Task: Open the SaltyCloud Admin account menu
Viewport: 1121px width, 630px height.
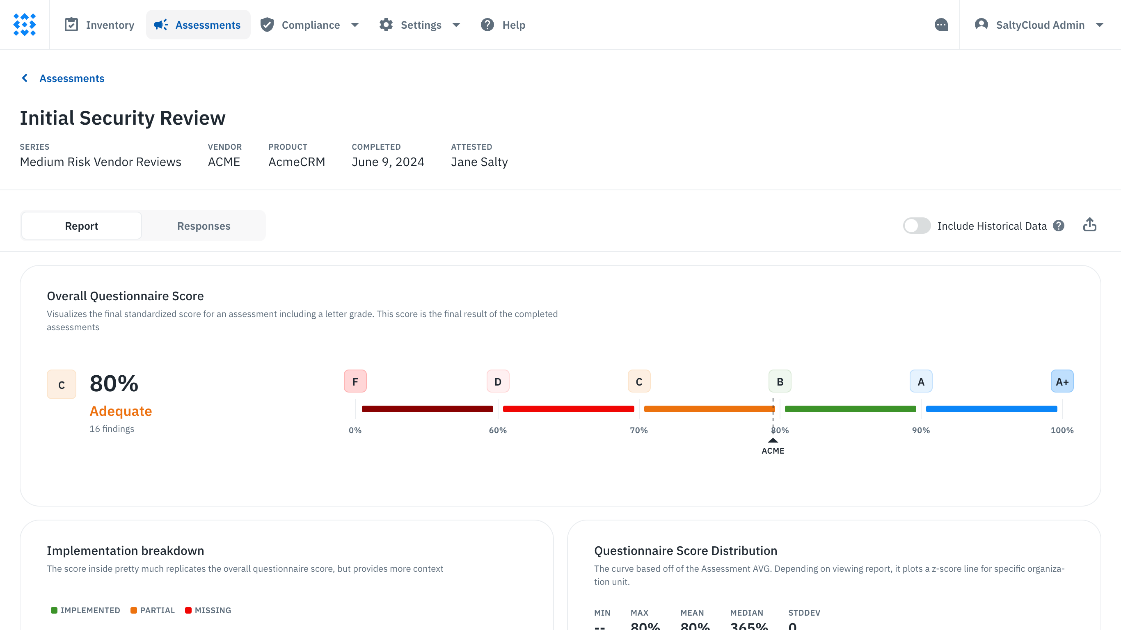Action: [1040, 25]
